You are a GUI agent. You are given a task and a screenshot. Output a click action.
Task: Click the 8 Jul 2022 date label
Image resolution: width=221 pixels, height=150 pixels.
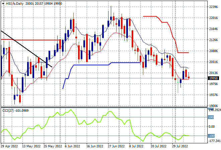(136, 146)
